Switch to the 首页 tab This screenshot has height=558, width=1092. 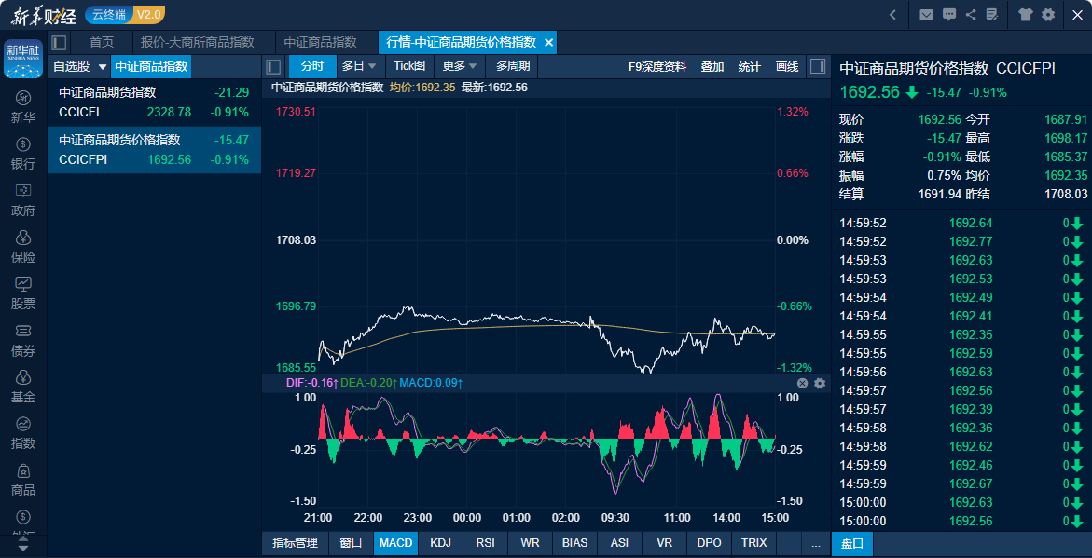[x=102, y=43]
